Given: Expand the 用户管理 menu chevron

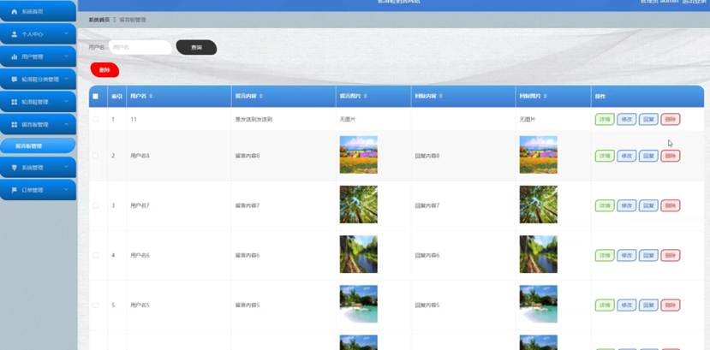Looking at the screenshot, I should click(67, 56).
